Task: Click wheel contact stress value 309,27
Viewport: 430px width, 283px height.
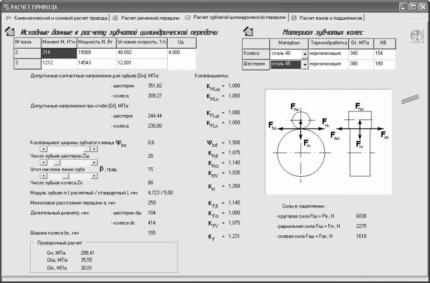Action: pos(155,96)
